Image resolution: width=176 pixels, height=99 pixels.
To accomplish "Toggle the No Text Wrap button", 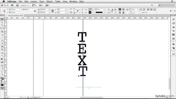I will [120, 9].
